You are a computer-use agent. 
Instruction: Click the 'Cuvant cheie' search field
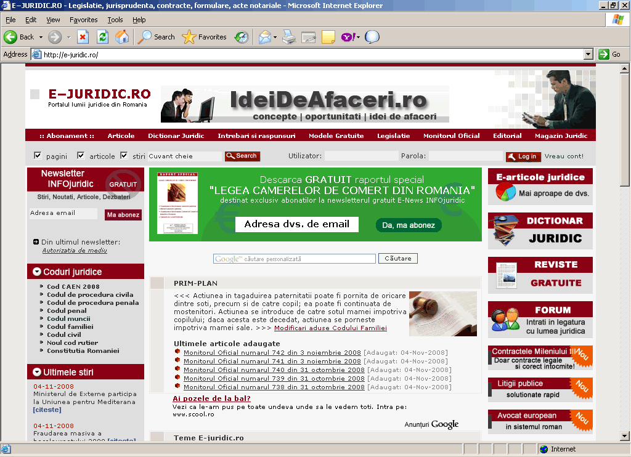point(185,156)
